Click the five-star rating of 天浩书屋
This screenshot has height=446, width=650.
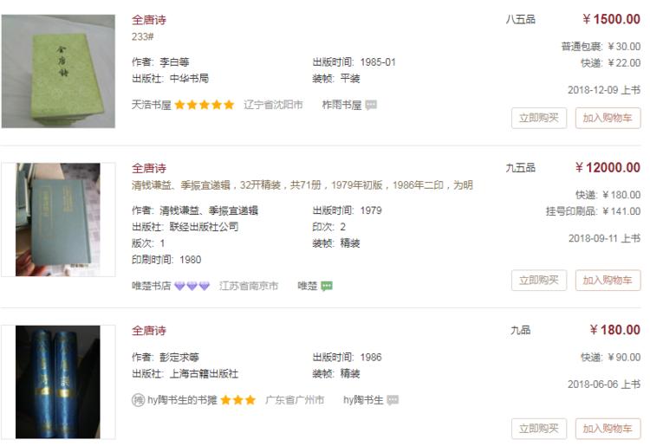tap(205, 105)
